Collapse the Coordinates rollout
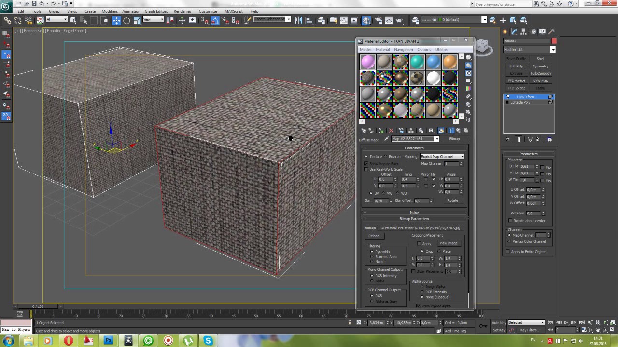Screen dimensions: 618x347 click(414, 148)
